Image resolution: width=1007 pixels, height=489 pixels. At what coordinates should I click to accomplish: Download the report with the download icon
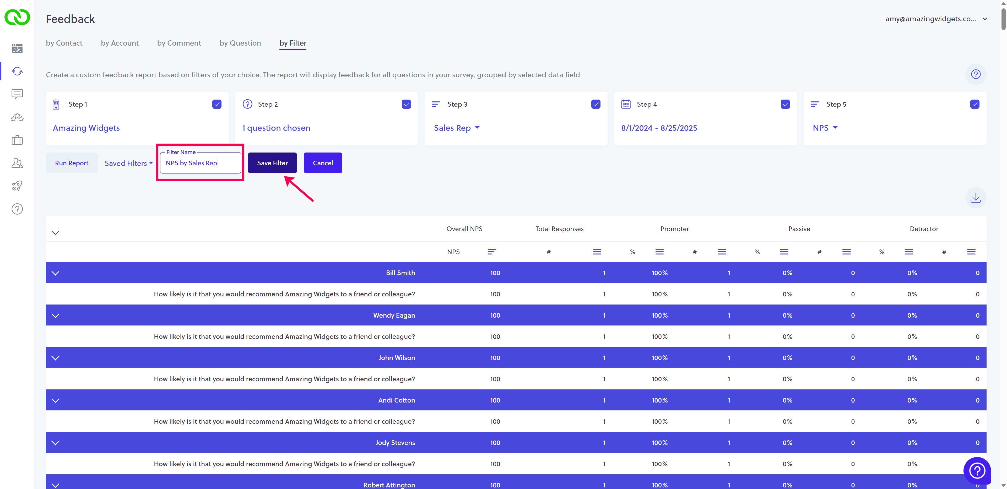(x=976, y=198)
